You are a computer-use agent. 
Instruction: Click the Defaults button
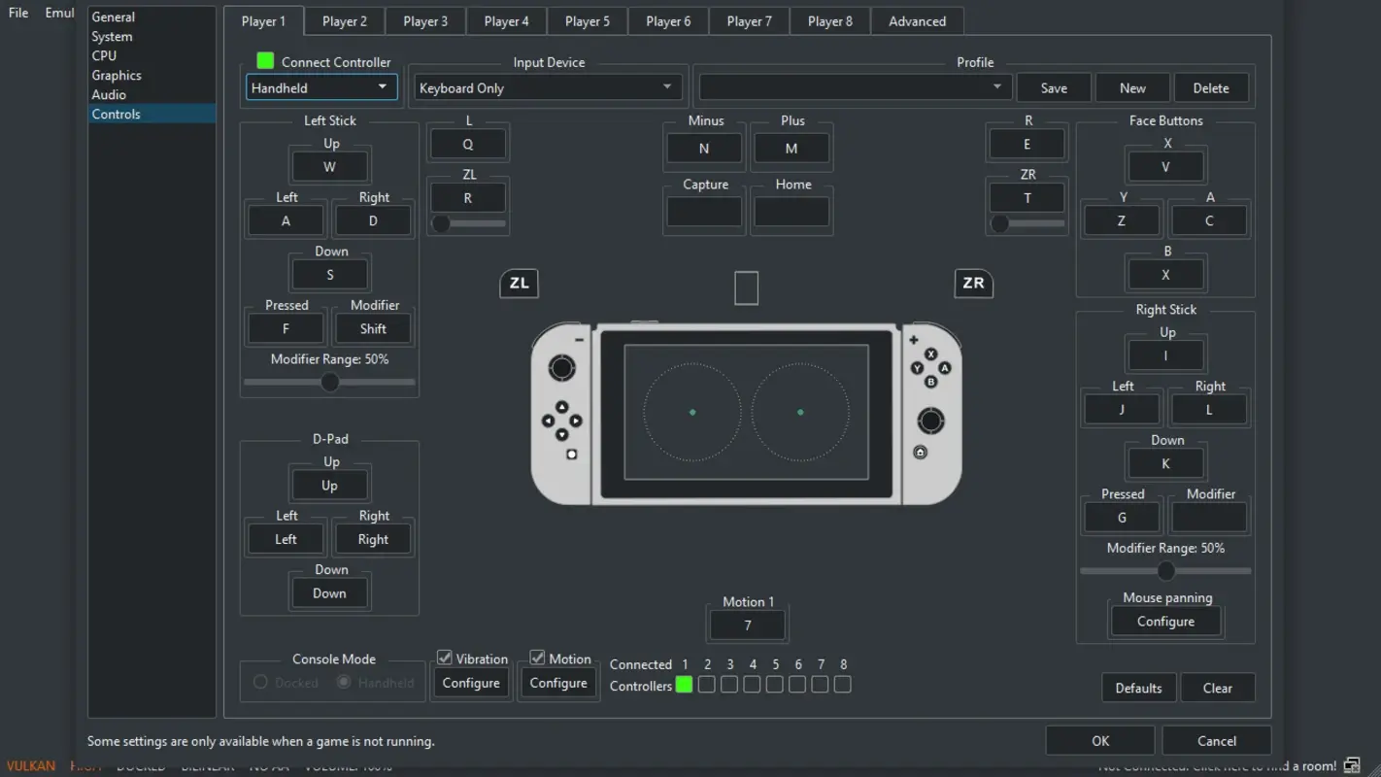1138,688
